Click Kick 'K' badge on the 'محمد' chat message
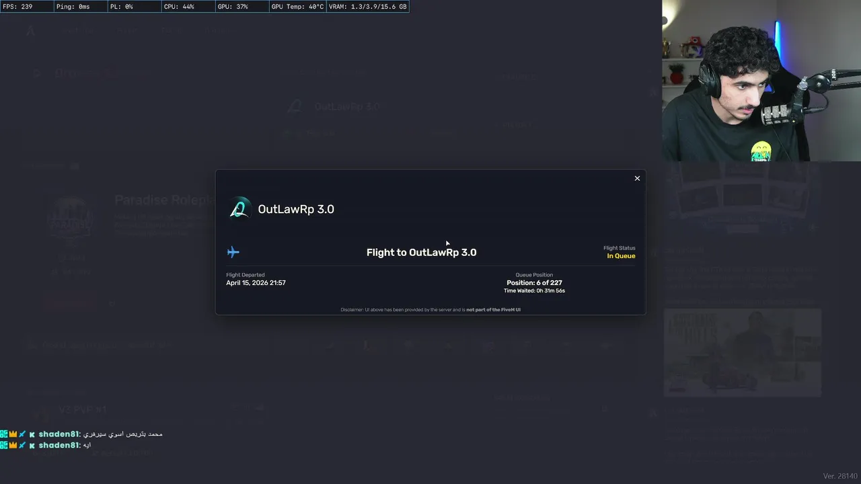861x484 pixels. pyautogui.click(x=32, y=434)
